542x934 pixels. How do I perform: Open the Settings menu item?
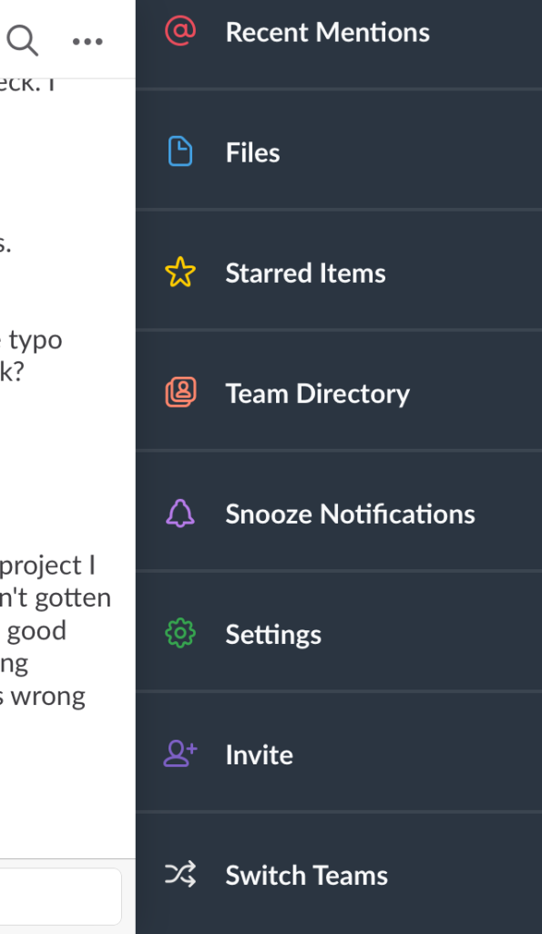339,634
